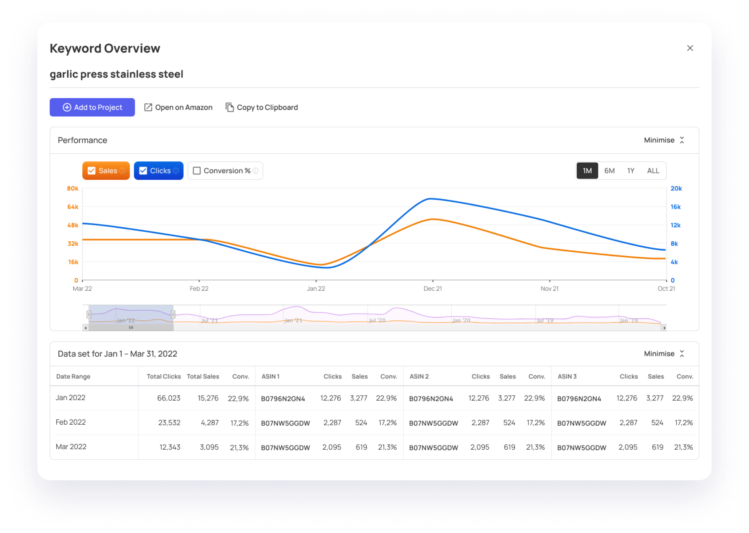Click navigator scrollbar left arrow
Viewport: 749px width, 533px height.
(86, 328)
